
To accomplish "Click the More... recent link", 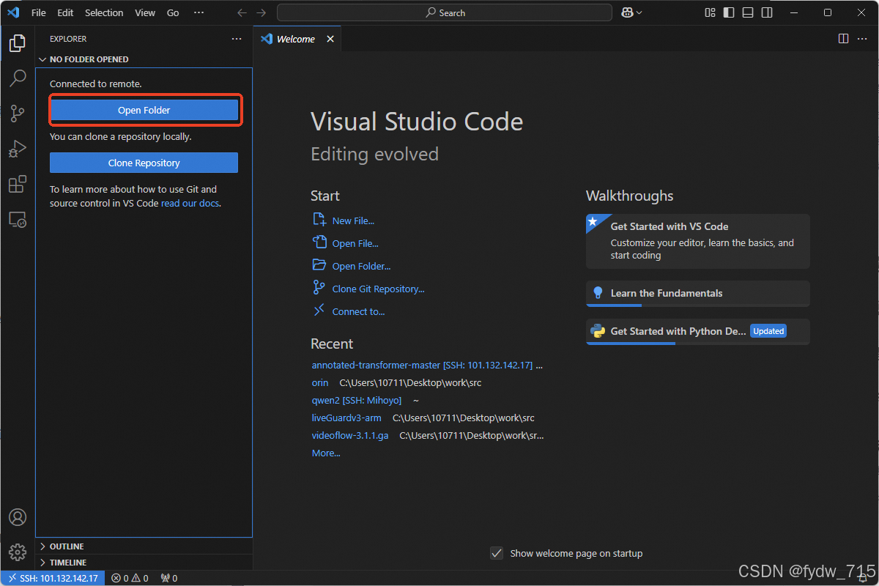I will (x=326, y=453).
